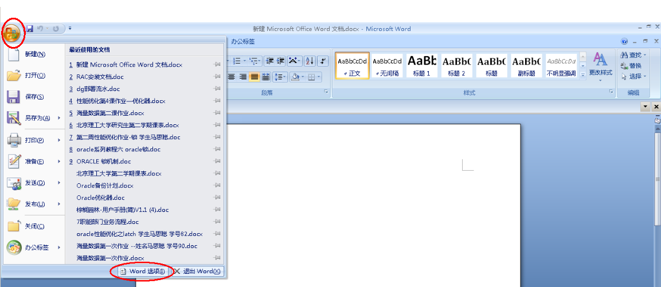Open 更改样式 (Change Styles) dropdown
The height and width of the screenshot is (287, 661).
600,68
